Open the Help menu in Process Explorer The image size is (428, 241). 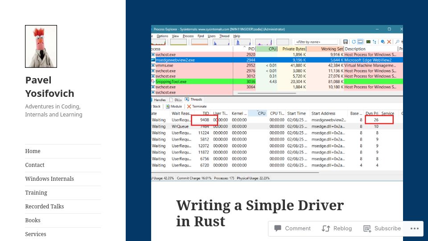click(237, 36)
